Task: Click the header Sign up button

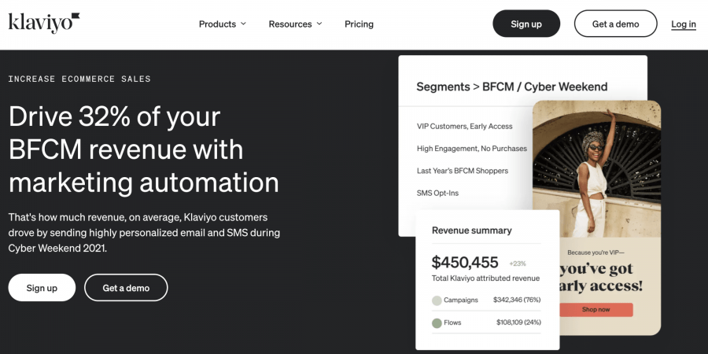Action: pyautogui.click(x=526, y=24)
